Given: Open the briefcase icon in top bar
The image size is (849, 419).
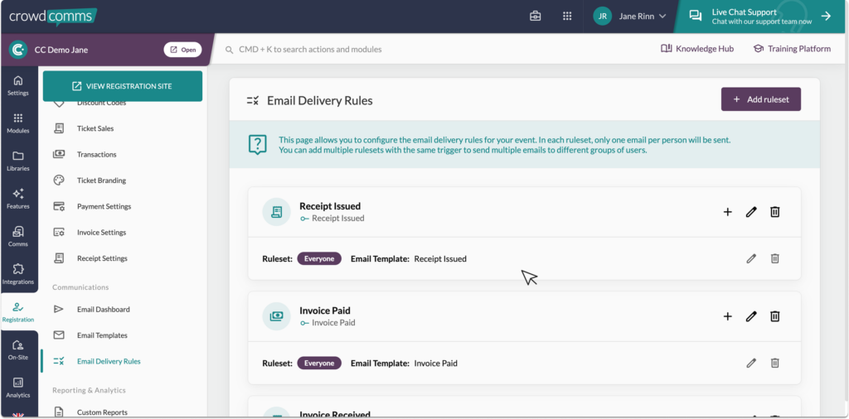Looking at the screenshot, I should click(x=535, y=17).
